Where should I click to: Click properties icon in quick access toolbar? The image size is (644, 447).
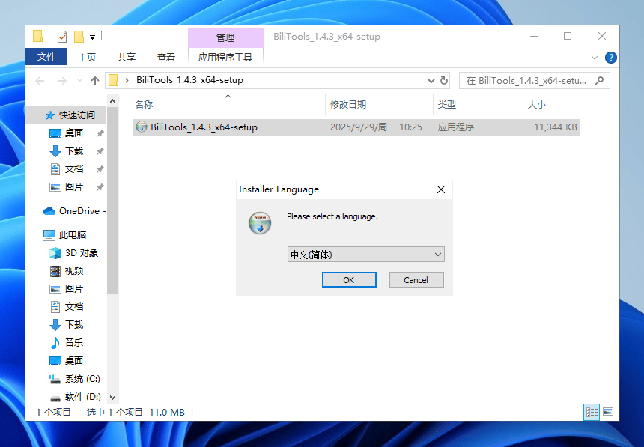61,36
